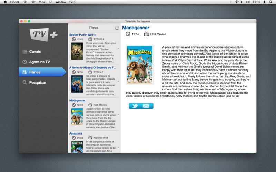Open the File menu
276x172 pixels.
25,2
